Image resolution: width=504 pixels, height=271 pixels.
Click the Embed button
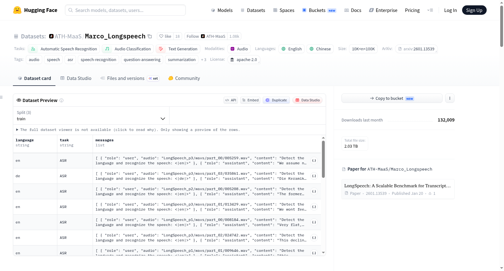pos(250,100)
